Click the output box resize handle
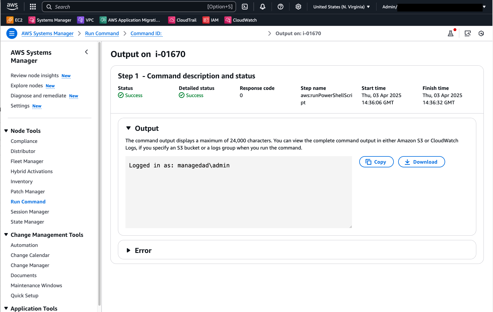This screenshot has width=493, height=312. (x=350, y=226)
